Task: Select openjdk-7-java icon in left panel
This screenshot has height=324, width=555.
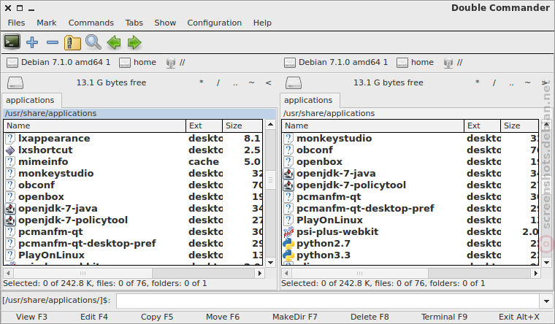Action: (x=10, y=209)
